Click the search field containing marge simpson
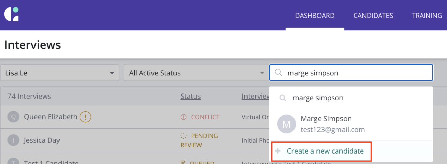447x164 pixels. [x=351, y=73]
